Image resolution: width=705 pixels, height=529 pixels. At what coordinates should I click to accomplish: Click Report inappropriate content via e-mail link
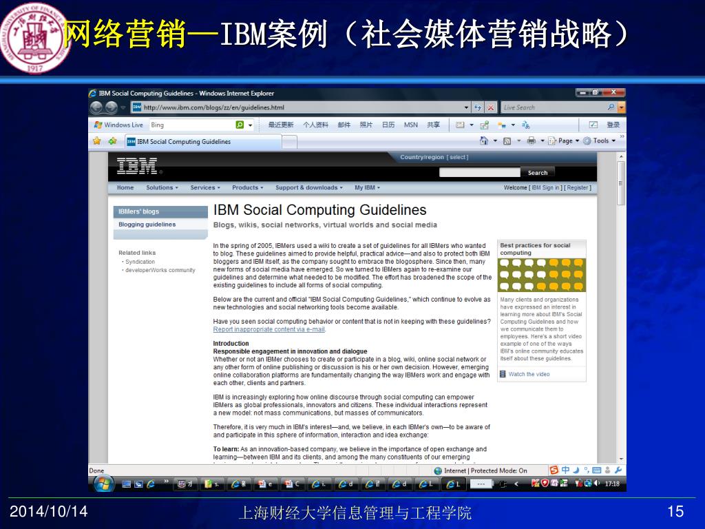click(269, 329)
